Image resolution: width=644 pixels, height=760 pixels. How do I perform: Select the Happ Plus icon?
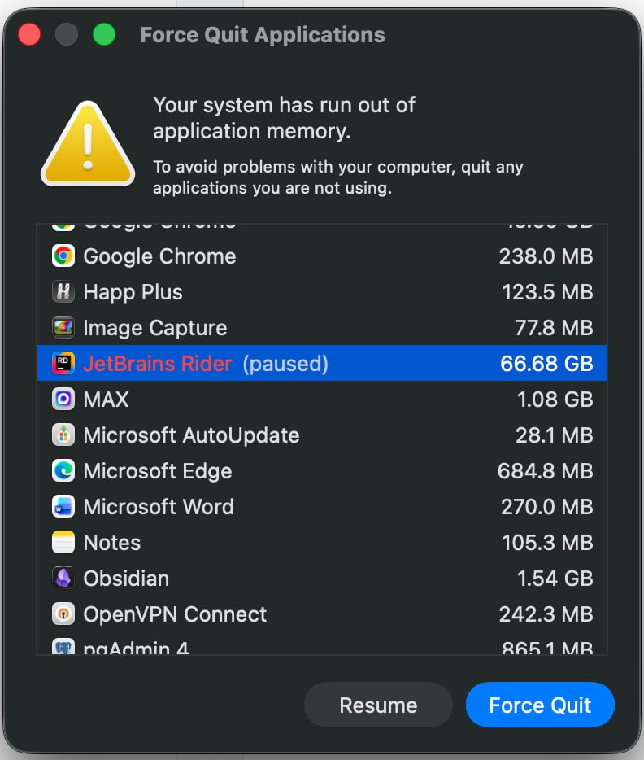pyautogui.click(x=63, y=292)
